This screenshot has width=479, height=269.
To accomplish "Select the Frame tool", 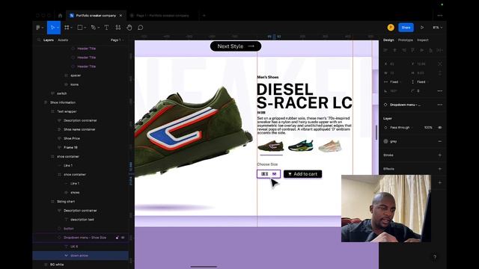I will 67,28.
